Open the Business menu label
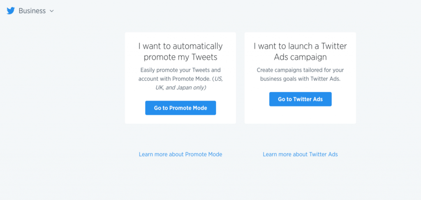 coord(32,11)
